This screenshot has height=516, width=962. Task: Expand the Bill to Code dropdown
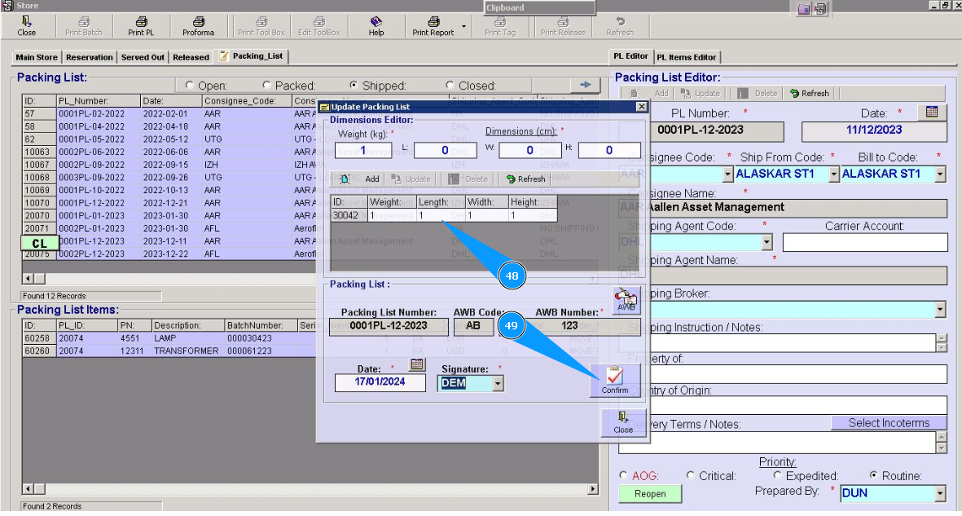[x=941, y=174]
